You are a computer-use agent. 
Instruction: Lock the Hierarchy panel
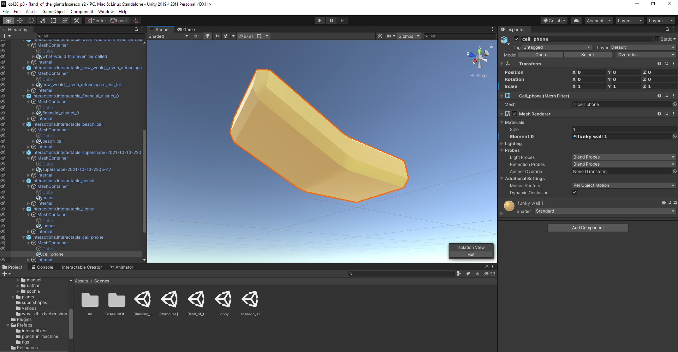coord(136,29)
